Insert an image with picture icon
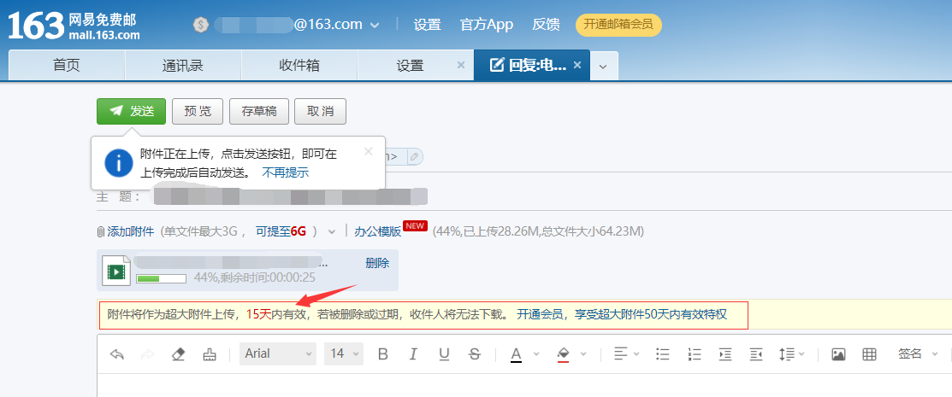The height and width of the screenshot is (397, 952). pyautogui.click(x=838, y=354)
